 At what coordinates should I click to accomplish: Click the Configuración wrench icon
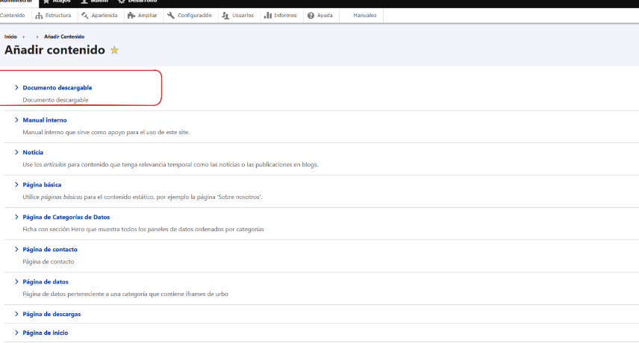171,16
